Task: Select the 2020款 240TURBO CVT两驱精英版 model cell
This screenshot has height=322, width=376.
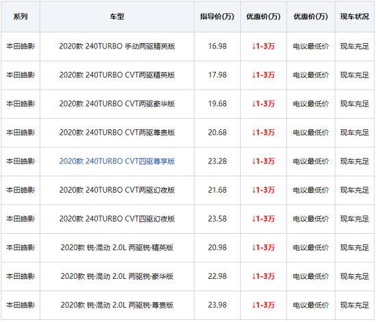Action: click(x=117, y=75)
